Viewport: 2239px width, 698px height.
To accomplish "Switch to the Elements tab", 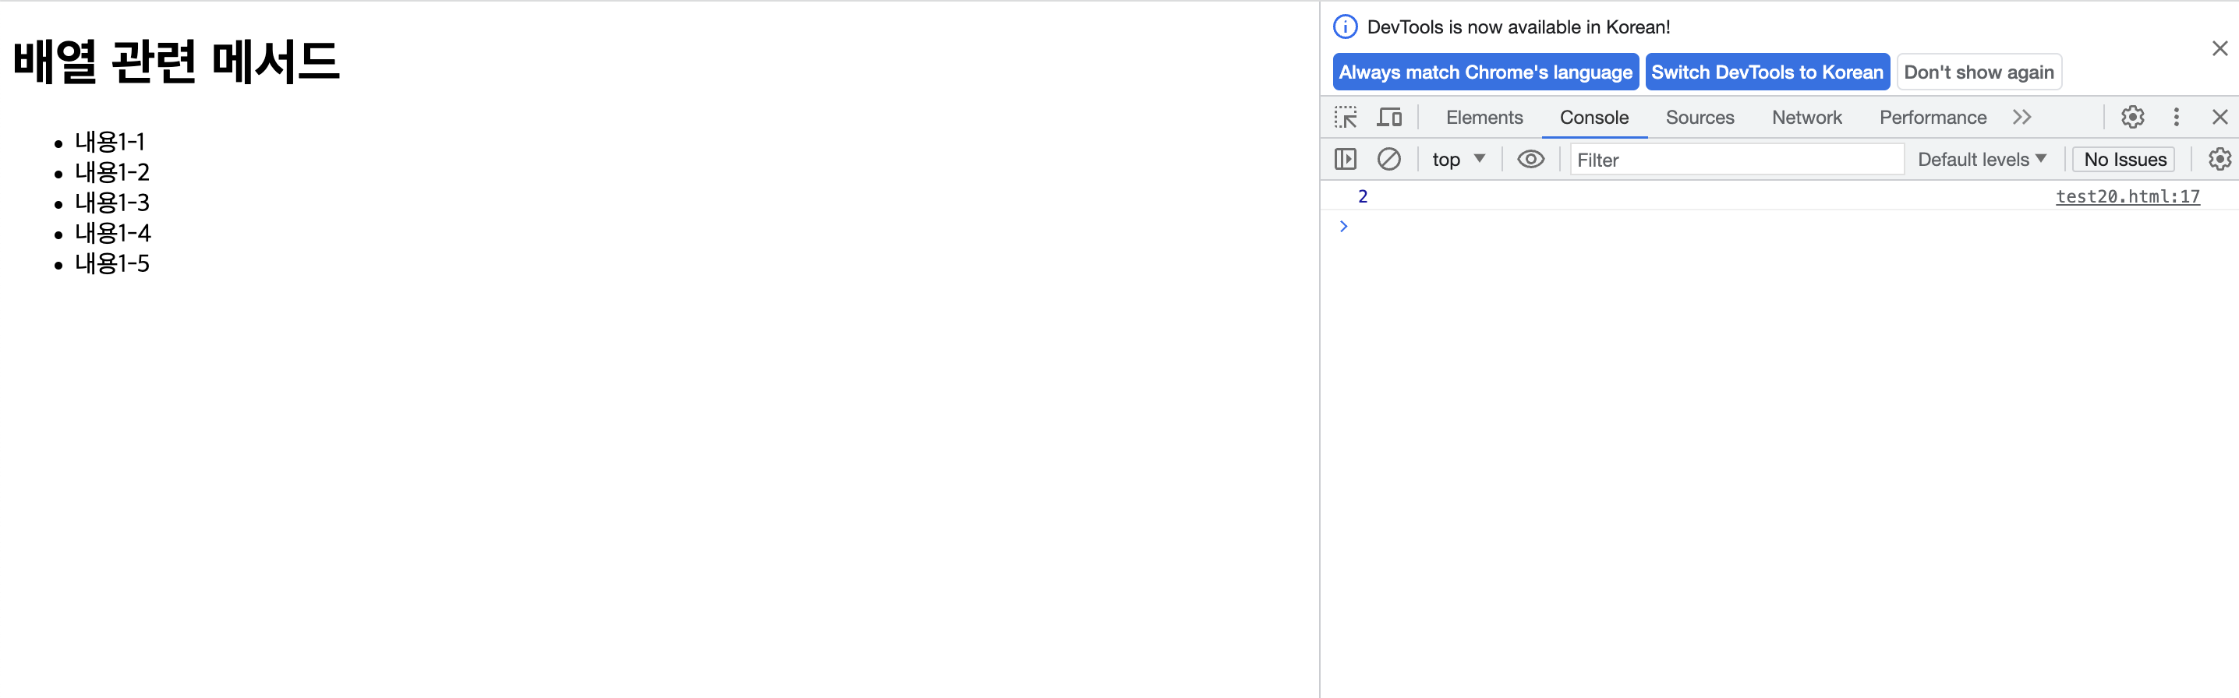I will tap(1484, 117).
